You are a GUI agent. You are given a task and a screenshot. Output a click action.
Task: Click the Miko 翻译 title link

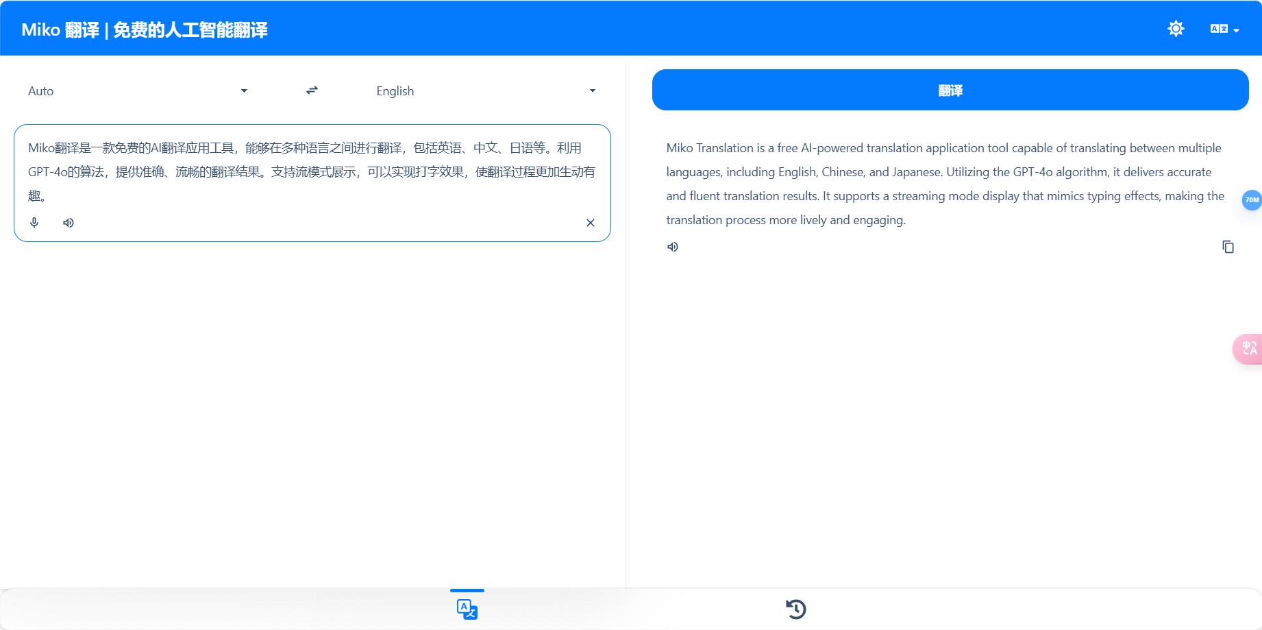pos(144,29)
